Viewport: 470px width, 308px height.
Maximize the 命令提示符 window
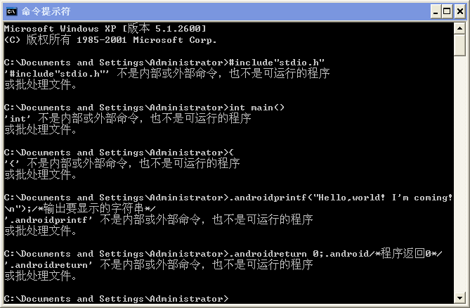[x=447, y=11]
